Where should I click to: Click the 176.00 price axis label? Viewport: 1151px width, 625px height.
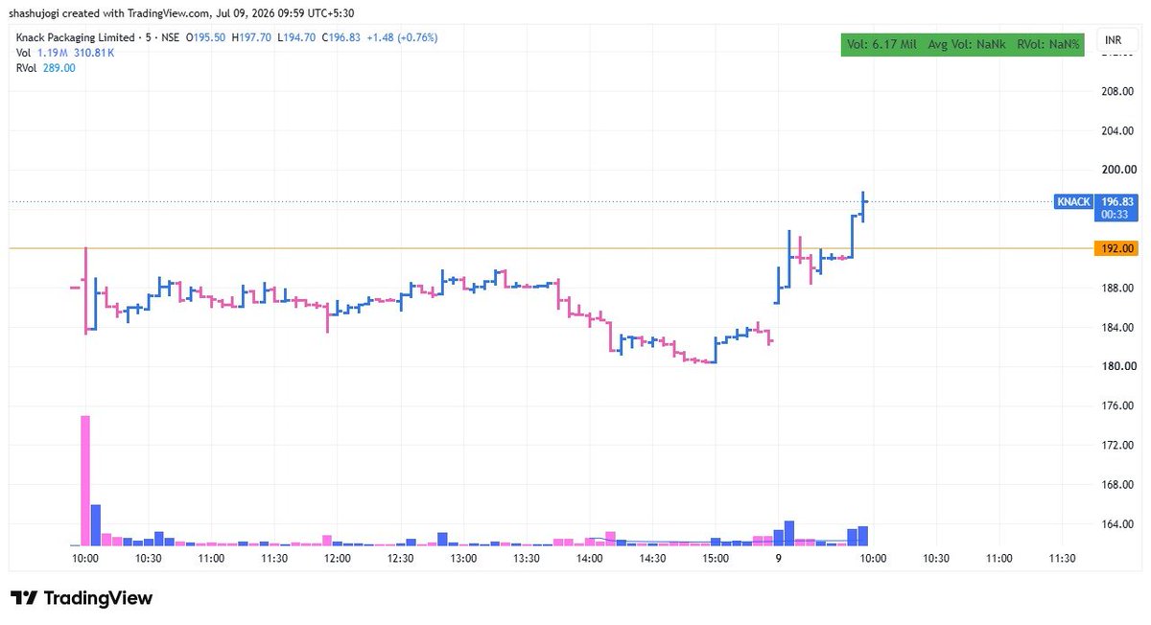(1117, 406)
